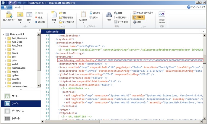The image size is (207, 124).
Task: Open the レポート workspace
Action: click(x=21, y=118)
